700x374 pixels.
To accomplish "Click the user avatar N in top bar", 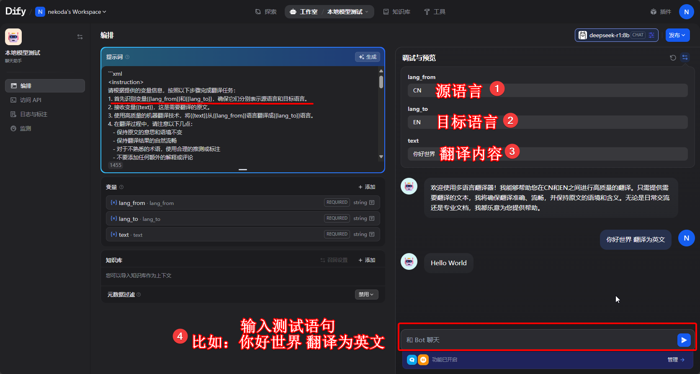I will coord(686,12).
